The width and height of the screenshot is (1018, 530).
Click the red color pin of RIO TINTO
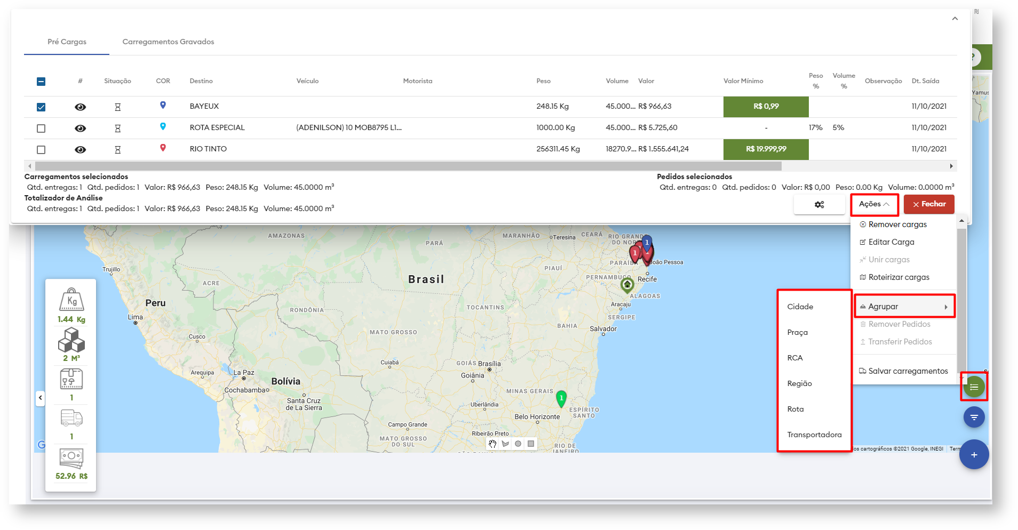[x=163, y=148]
